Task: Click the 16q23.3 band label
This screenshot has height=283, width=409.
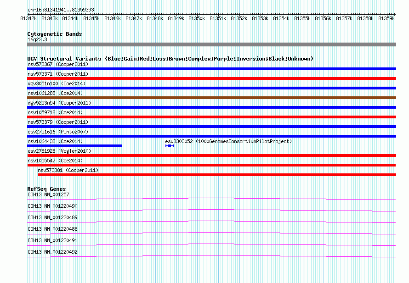Action: tap(37, 39)
